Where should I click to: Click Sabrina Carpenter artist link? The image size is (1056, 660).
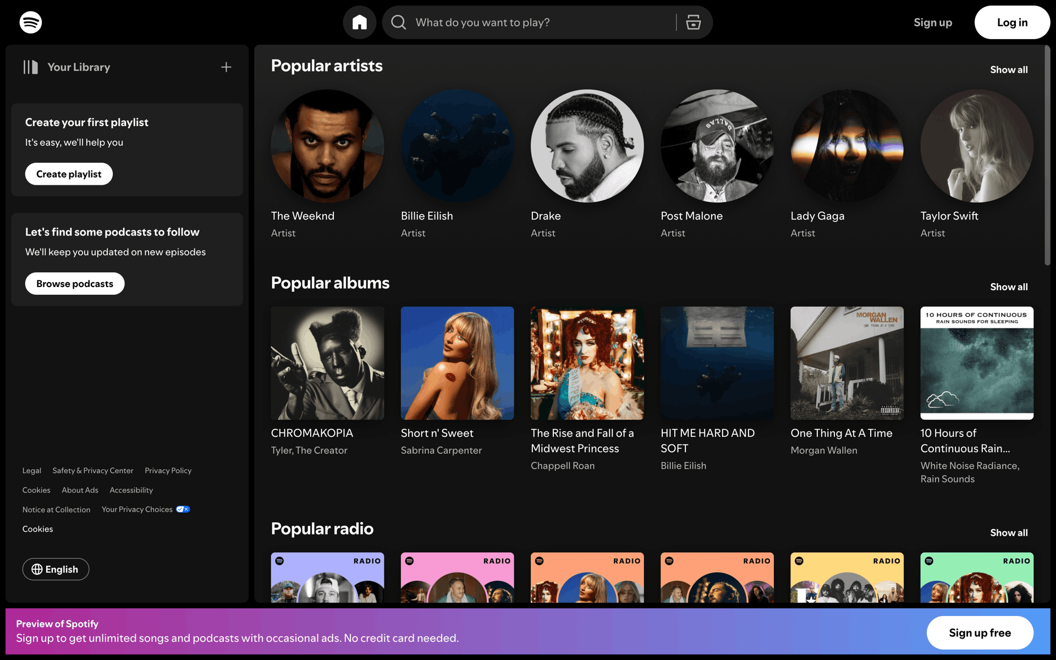point(441,450)
